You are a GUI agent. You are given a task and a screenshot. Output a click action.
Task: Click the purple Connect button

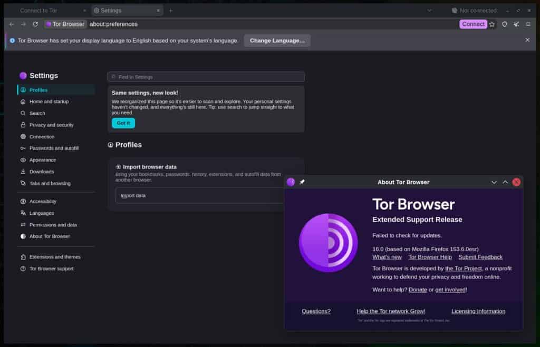(x=473, y=24)
